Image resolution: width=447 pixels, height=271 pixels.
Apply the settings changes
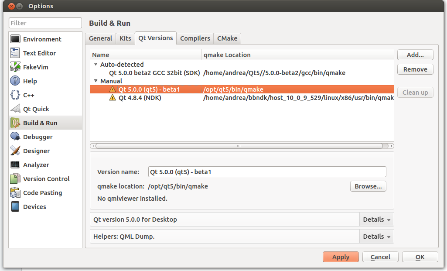(x=341, y=257)
